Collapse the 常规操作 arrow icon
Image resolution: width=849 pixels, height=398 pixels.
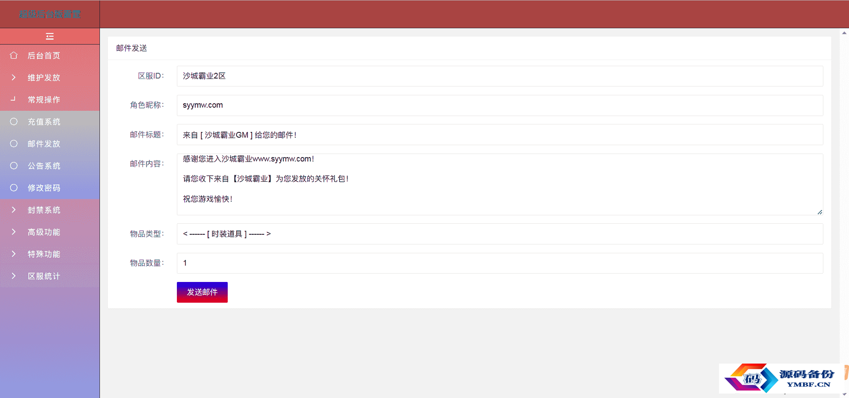click(x=13, y=99)
